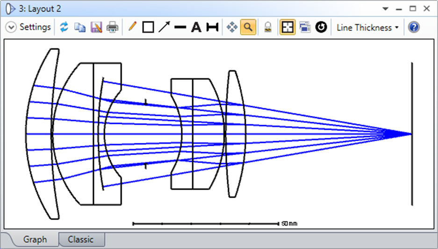Screen dimensions: 438x249
Task: Switch to the Classic tab
Action: (81, 240)
